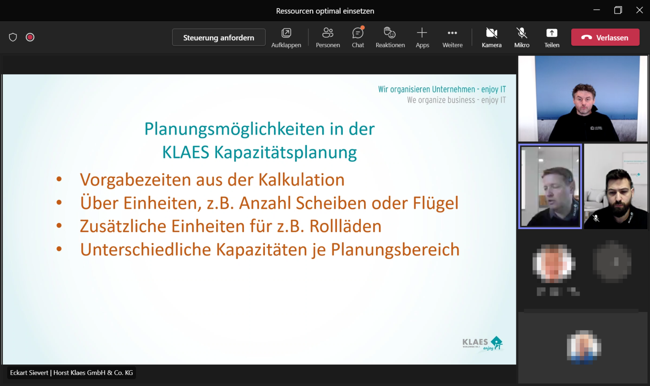Select the top participant video with blue background
This screenshot has width=650, height=386.
pos(583,99)
